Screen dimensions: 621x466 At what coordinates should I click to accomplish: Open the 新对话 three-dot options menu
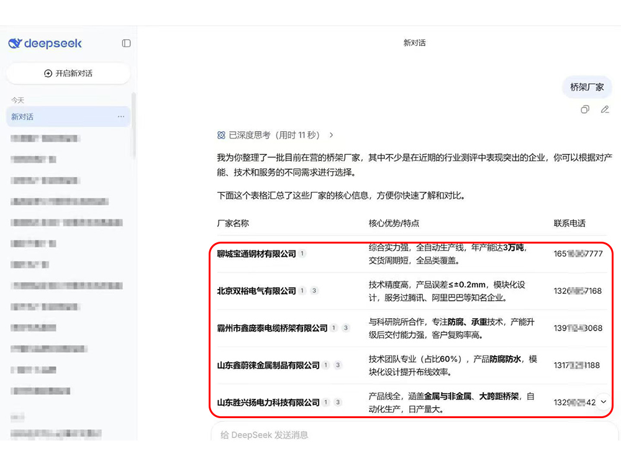(121, 117)
